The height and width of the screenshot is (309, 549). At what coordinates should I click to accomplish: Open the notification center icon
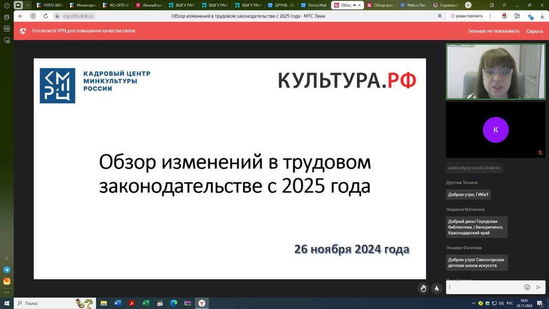tap(540, 303)
